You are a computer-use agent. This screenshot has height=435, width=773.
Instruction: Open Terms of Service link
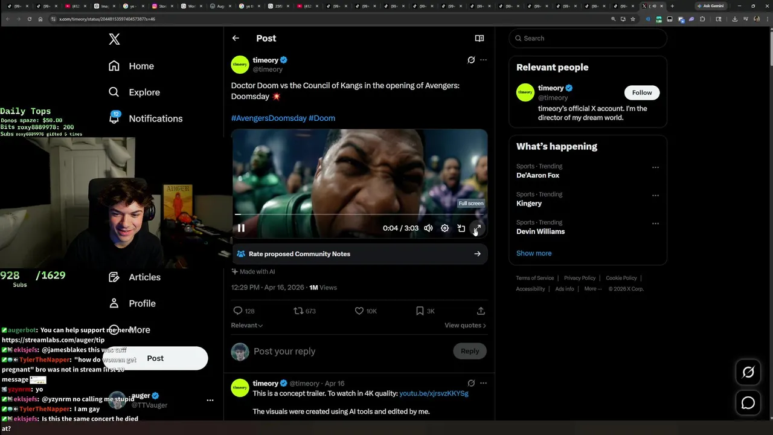click(535, 278)
